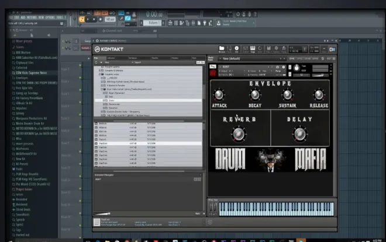This screenshot has height=242, width=386.
Task: Click the instrument wrench edit icon
Action: (x=213, y=66)
